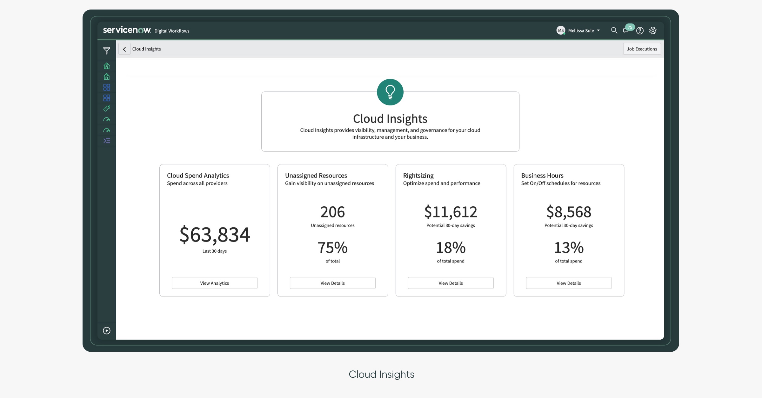
Task: Click the Unassigned Resources card title
Action: tap(316, 176)
